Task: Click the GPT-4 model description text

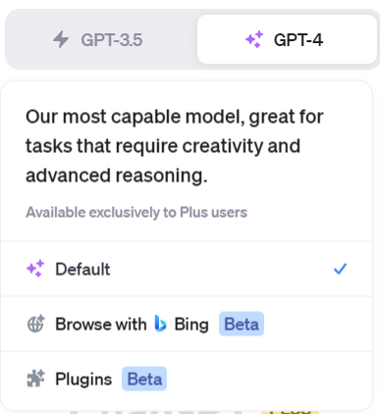Action: 175,146
